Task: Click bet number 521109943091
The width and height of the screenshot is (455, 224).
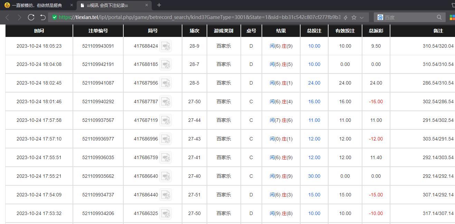Action: (98, 46)
